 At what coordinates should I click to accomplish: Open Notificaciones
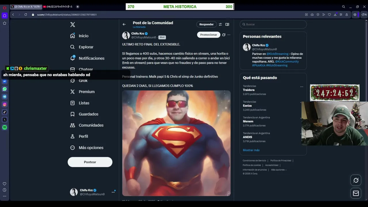(x=87, y=58)
